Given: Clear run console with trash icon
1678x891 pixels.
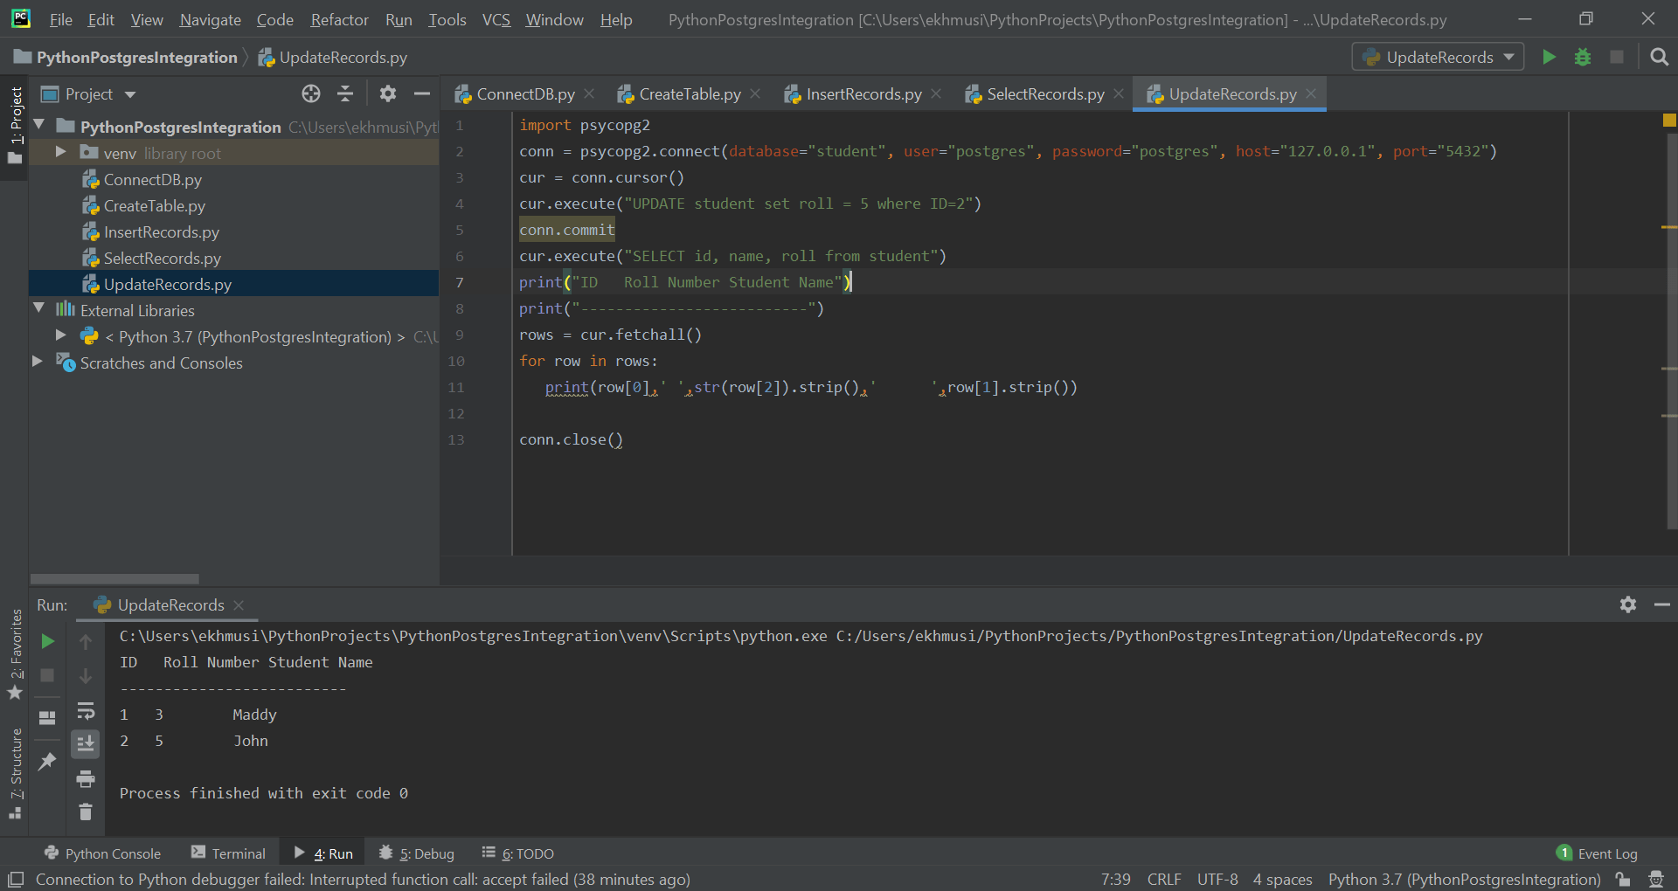Looking at the screenshot, I should click(x=86, y=812).
